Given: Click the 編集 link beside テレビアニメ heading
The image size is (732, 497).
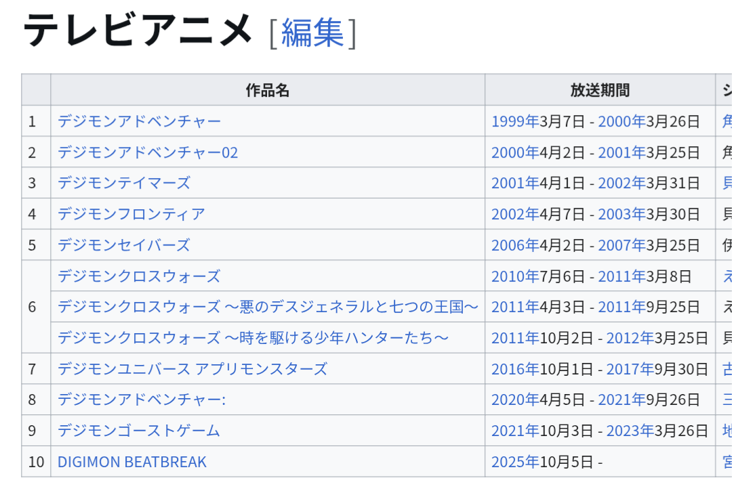Looking at the screenshot, I should [x=312, y=33].
